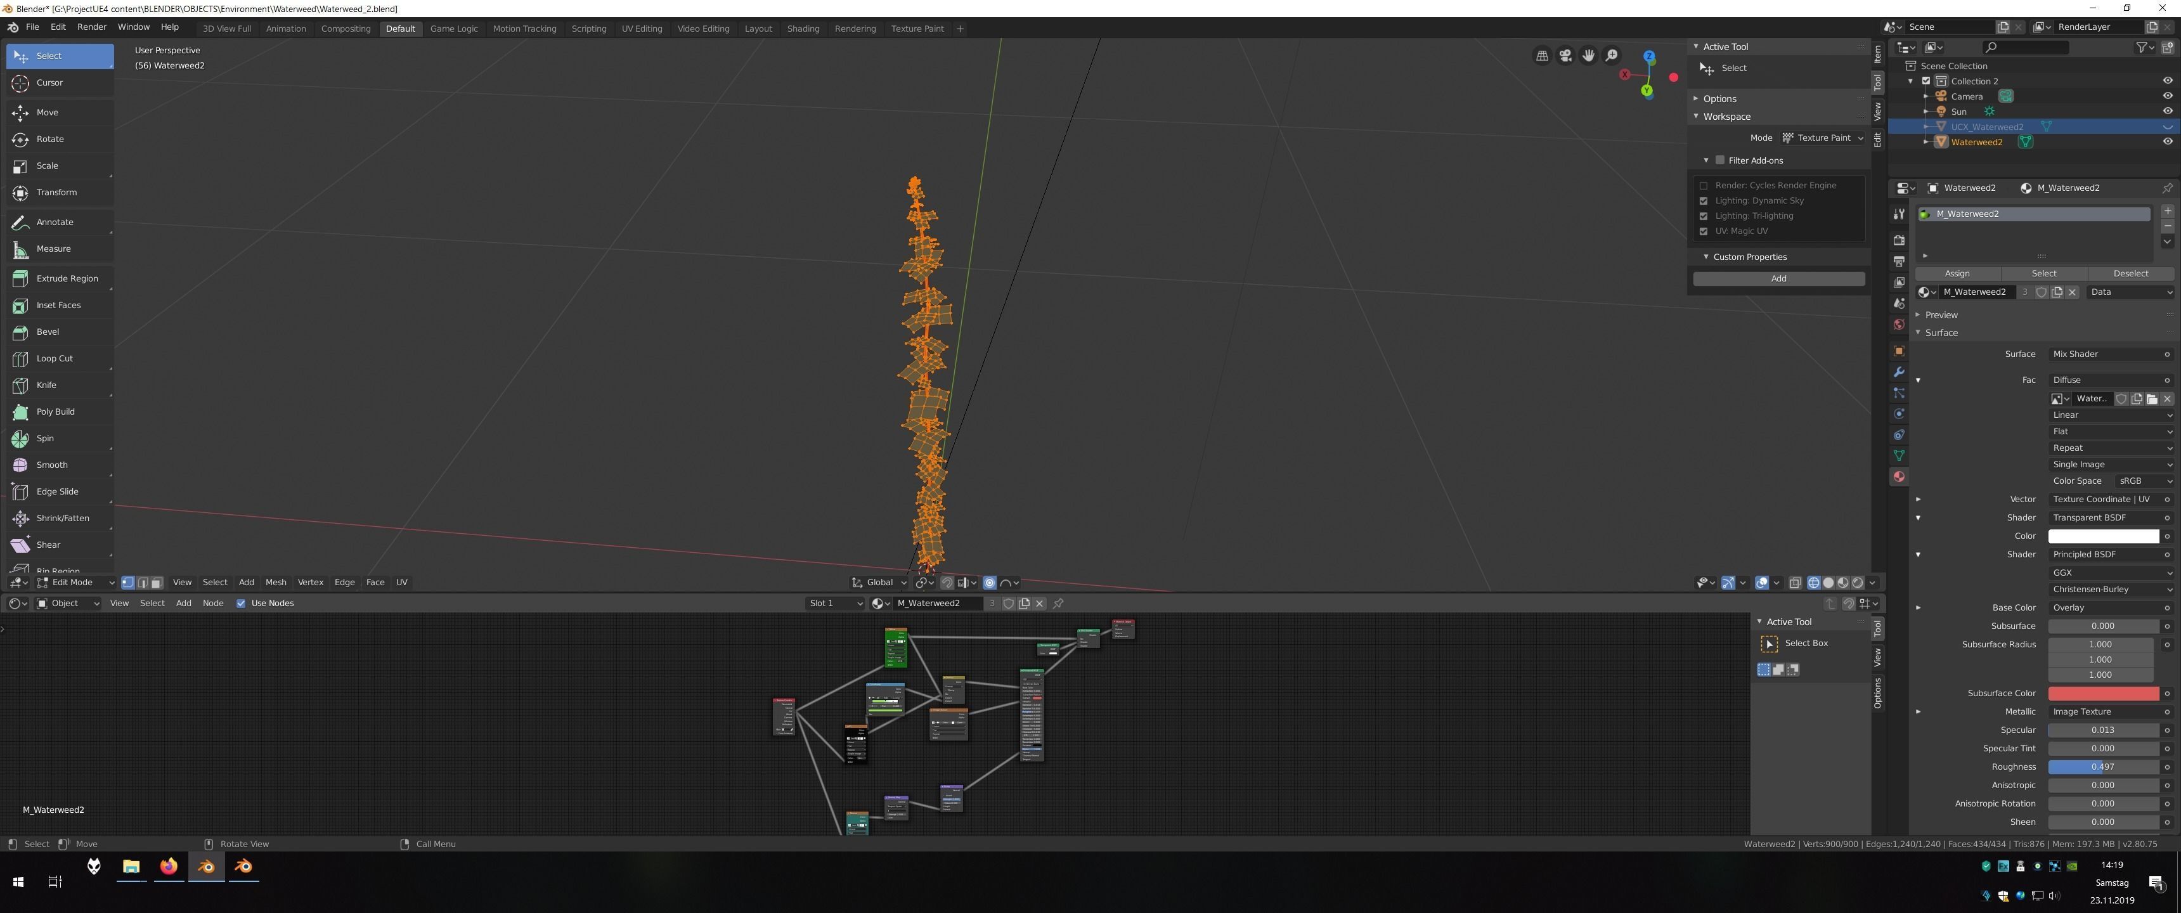Switch to the Texture Paint workspace tab
Viewport: 2181px width, 913px height.
click(917, 29)
